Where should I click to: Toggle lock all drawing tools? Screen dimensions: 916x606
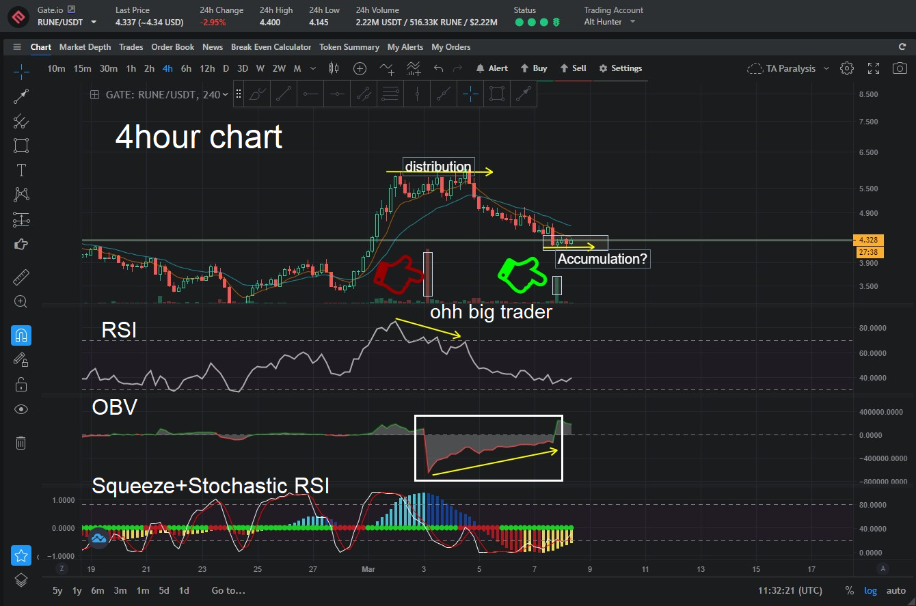point(21,384)
